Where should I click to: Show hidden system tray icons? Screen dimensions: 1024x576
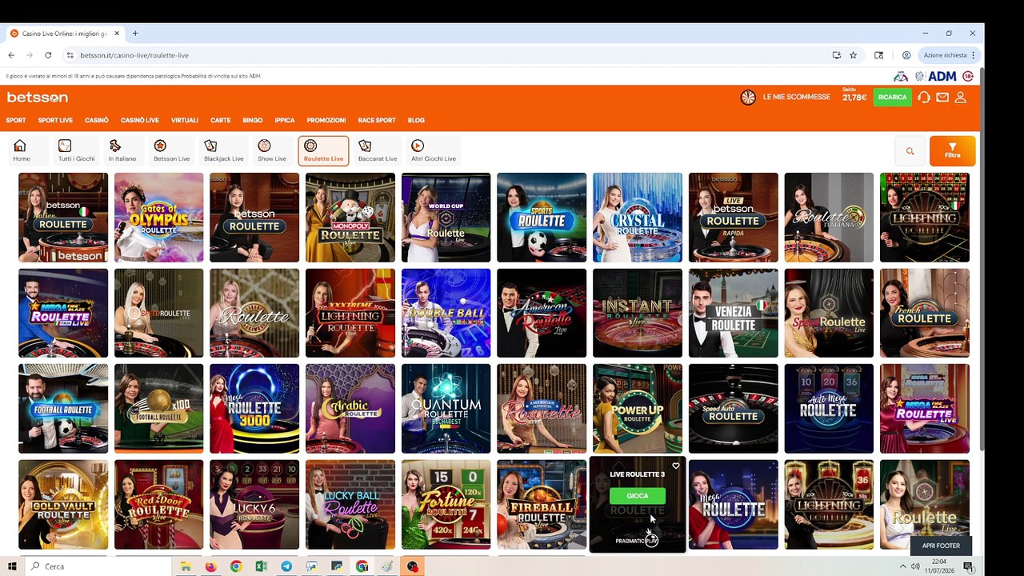[903, 566]
